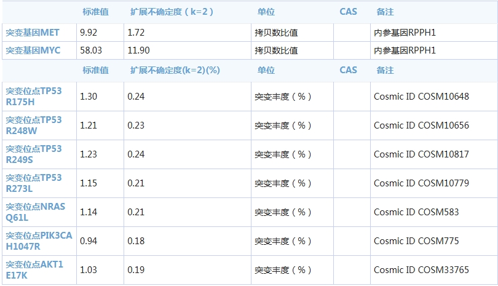Click 突变丰度（%） unit in R248W row
The width and height of the screenshot is (498, 286).
(x=283, y=125)
